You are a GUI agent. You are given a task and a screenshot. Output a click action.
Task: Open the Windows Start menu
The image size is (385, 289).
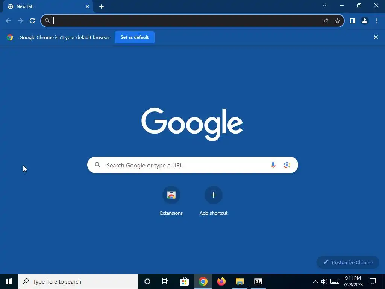(9, 281)
